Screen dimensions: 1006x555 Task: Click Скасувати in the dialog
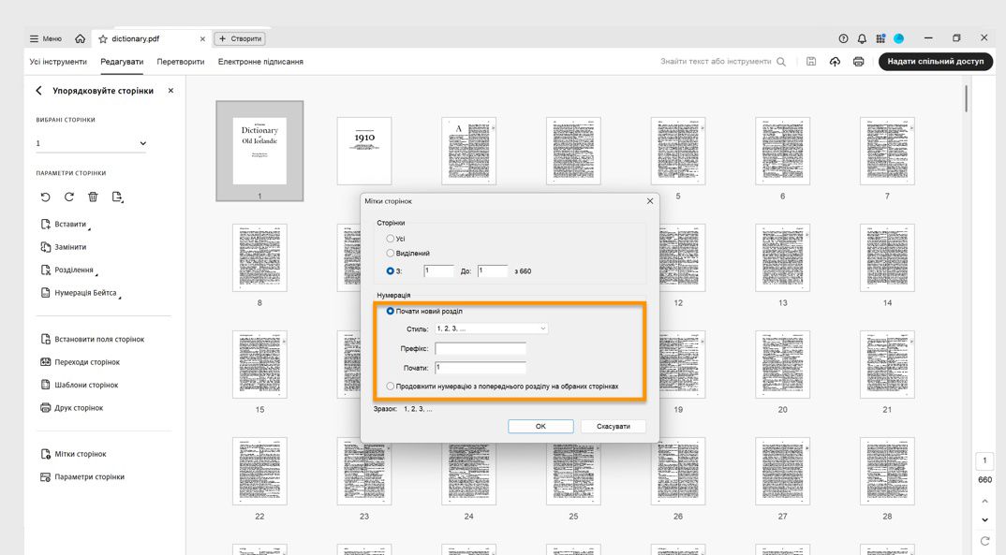coord(614,426)
